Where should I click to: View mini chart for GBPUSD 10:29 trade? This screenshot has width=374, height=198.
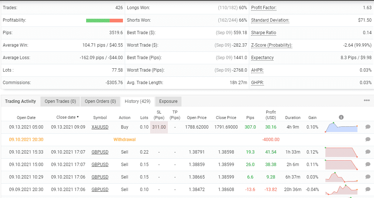click(341, 177)
